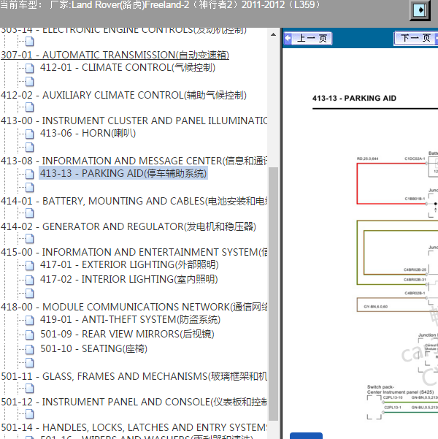Screen dimensions: 438x439
Task: Click empty page icon under 501-10 Seating
Action: coord(30,363)
